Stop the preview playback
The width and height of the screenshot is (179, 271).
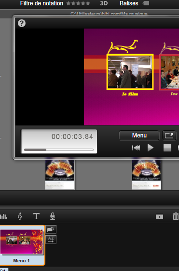pyautogui.click(x=167, y=148)
